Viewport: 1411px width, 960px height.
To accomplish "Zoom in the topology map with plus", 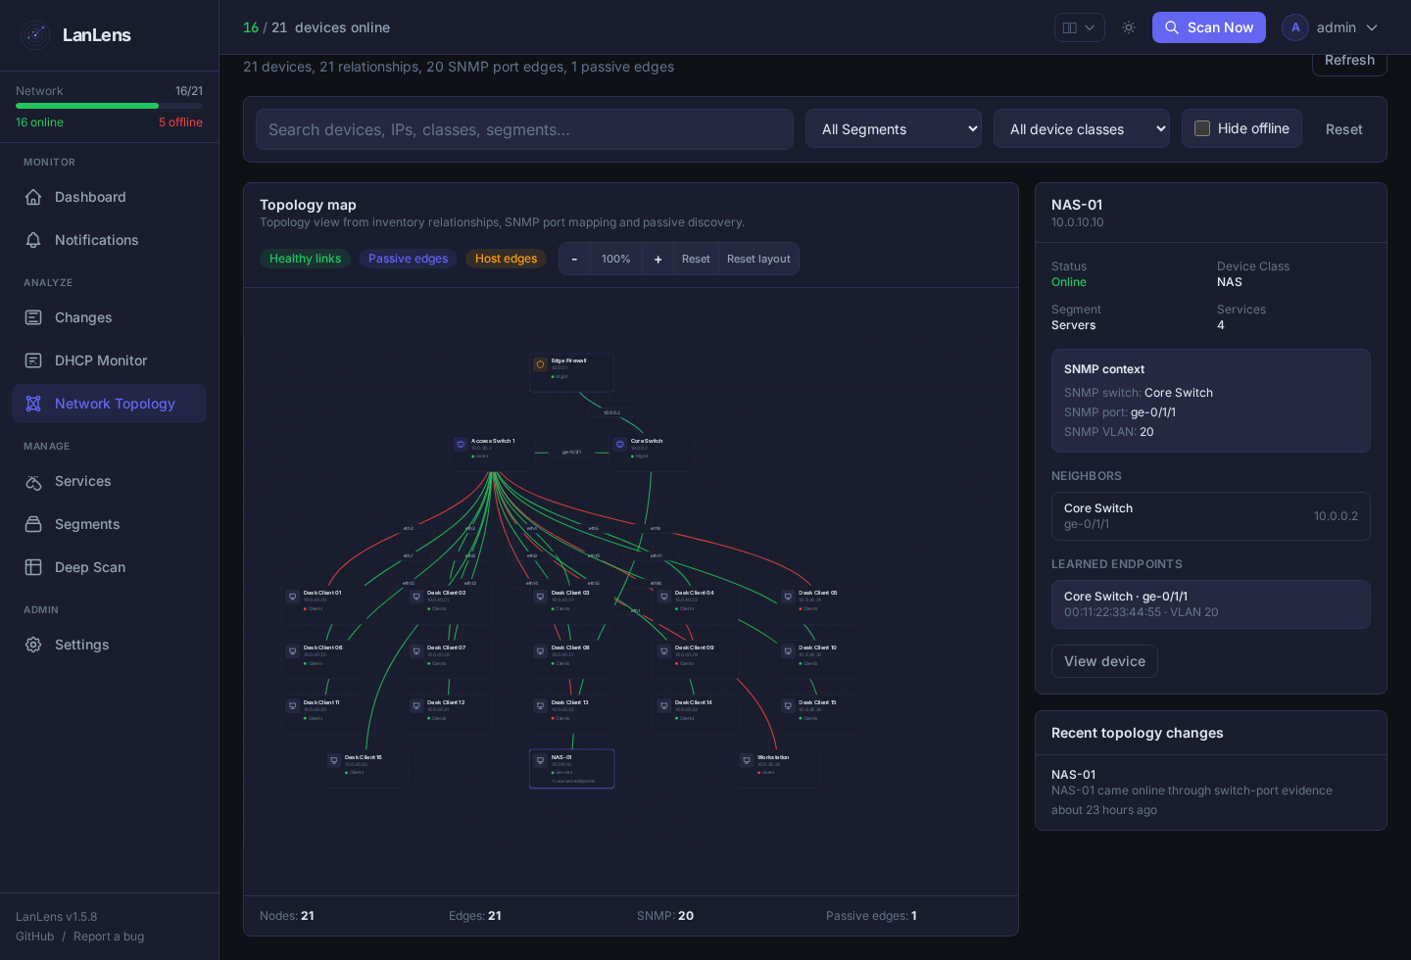I will pyautogui.click(x=657, y=259).
